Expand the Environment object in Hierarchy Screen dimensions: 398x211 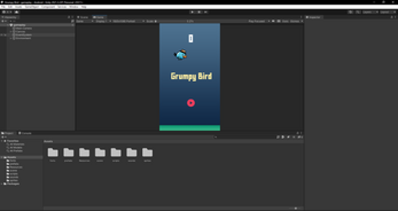pyautogui.click(x=11, y=38)
